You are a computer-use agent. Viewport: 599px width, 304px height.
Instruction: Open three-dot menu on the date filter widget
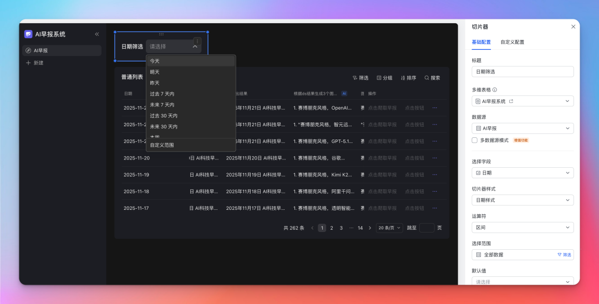(x=197, y=41)
